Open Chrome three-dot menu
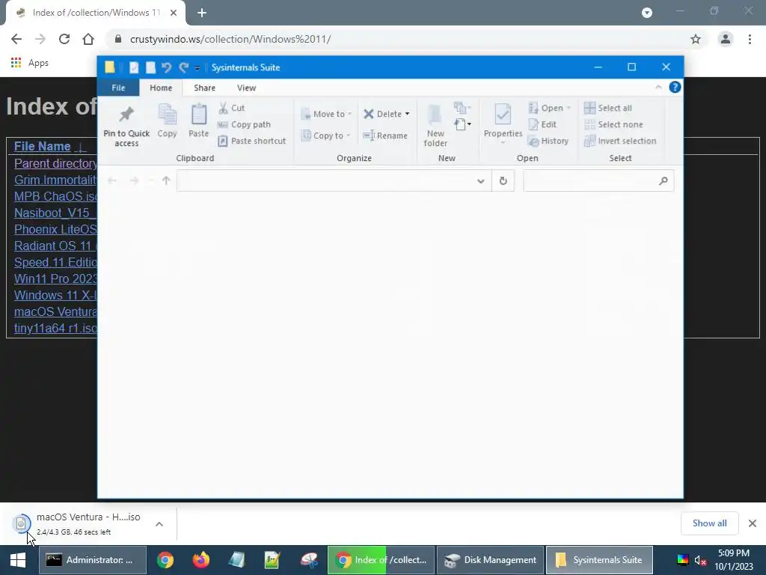 [750, 39]
